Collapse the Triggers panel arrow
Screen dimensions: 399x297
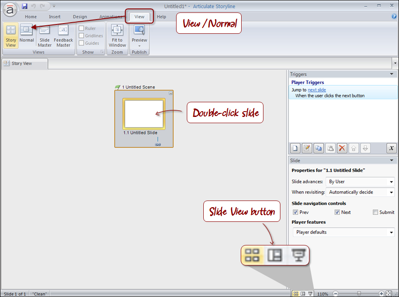tap(391, 74)
